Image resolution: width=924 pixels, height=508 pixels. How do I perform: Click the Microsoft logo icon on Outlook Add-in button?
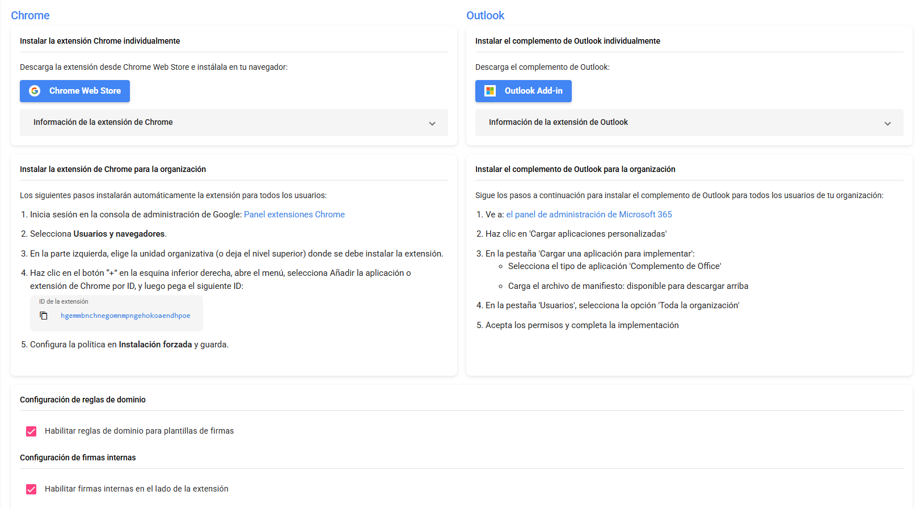tap(490, 91)
